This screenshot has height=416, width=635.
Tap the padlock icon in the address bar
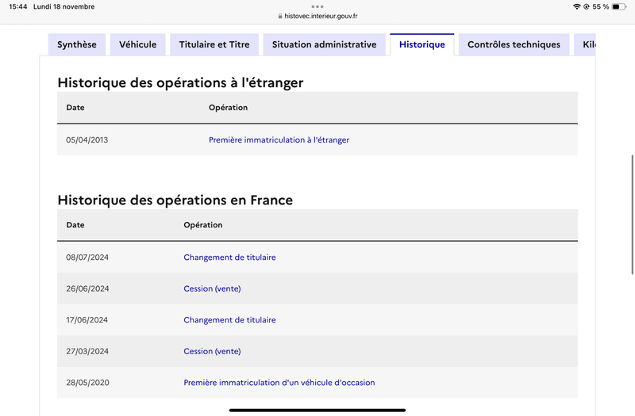(x=280, y=16)
